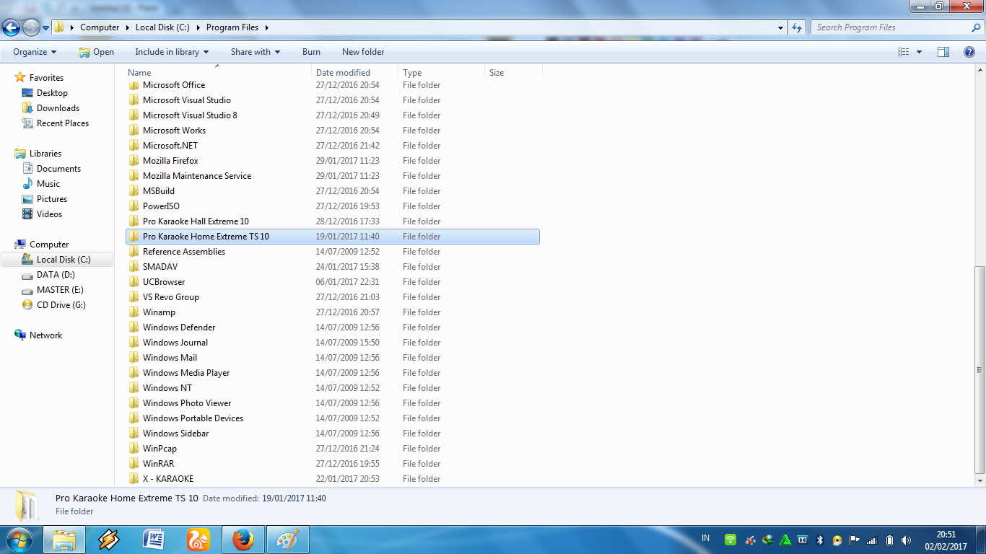The width and height of the screenshot is (986, 554).
Task: Expand the arrow after Program Files breadcrumb
Action: coord(266,27)
